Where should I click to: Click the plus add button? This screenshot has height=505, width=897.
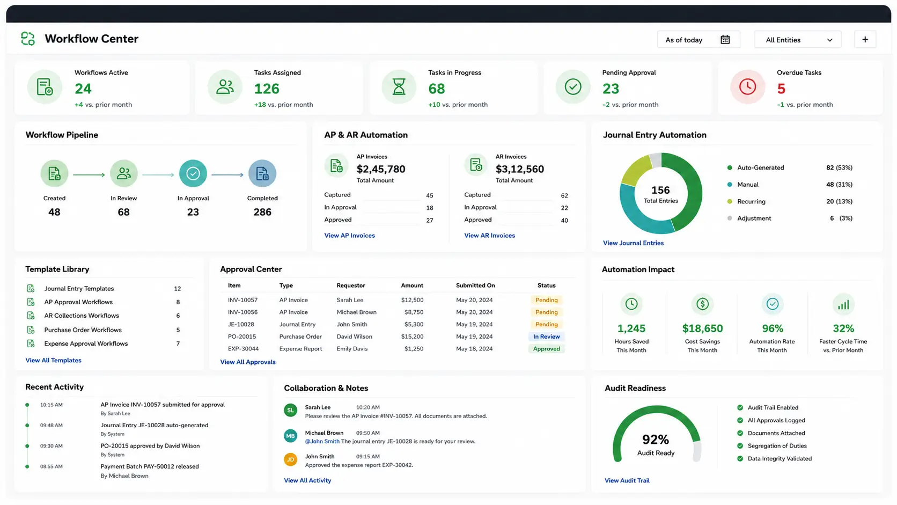tap(865, 39)
